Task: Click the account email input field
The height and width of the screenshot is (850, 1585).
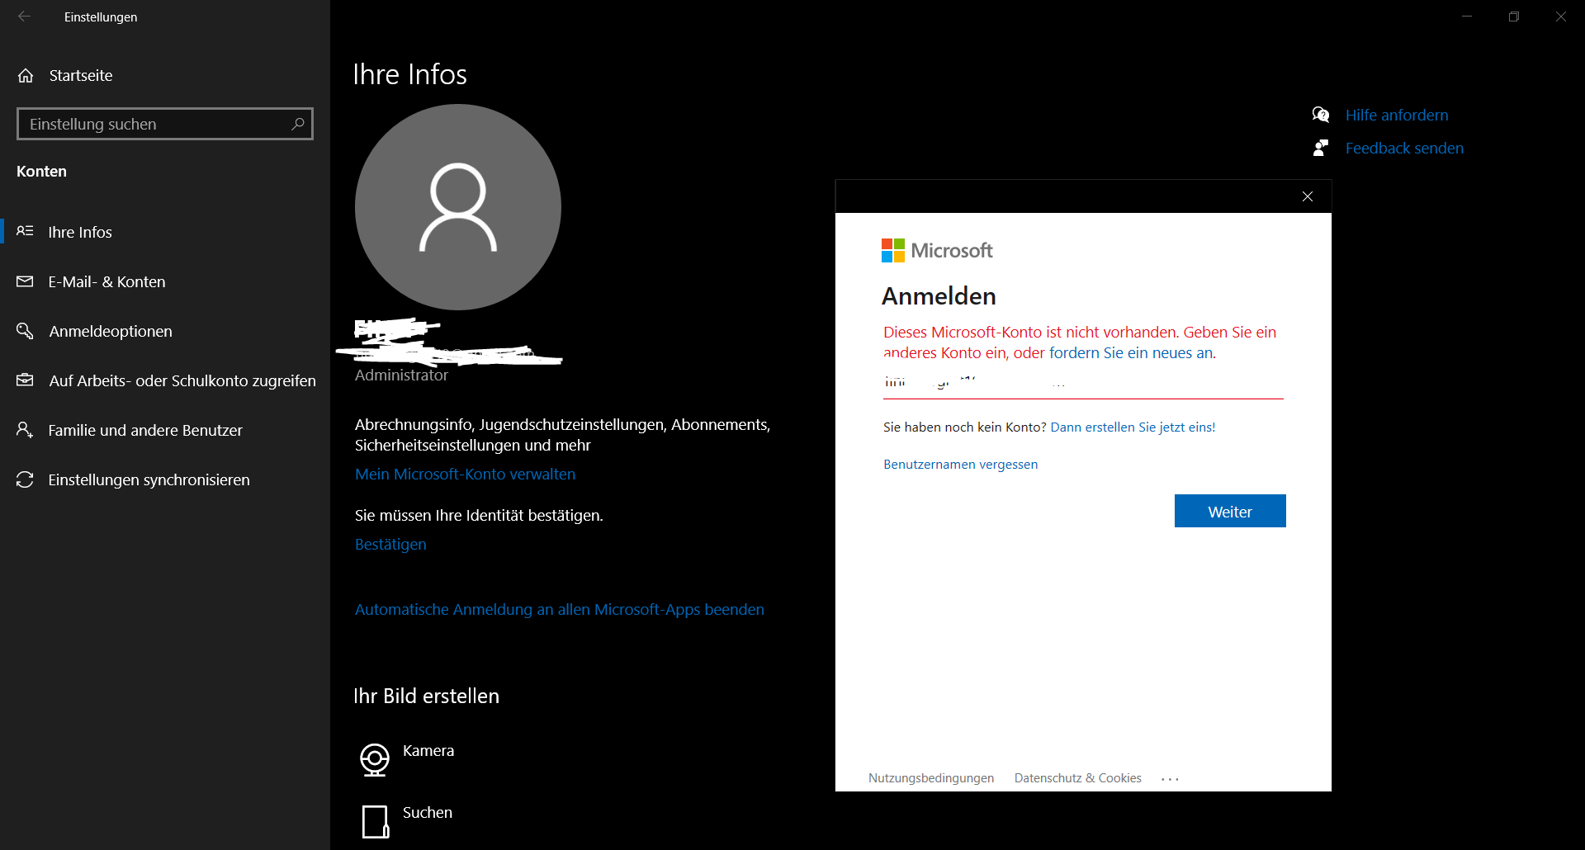Action: pos(1083,384)
